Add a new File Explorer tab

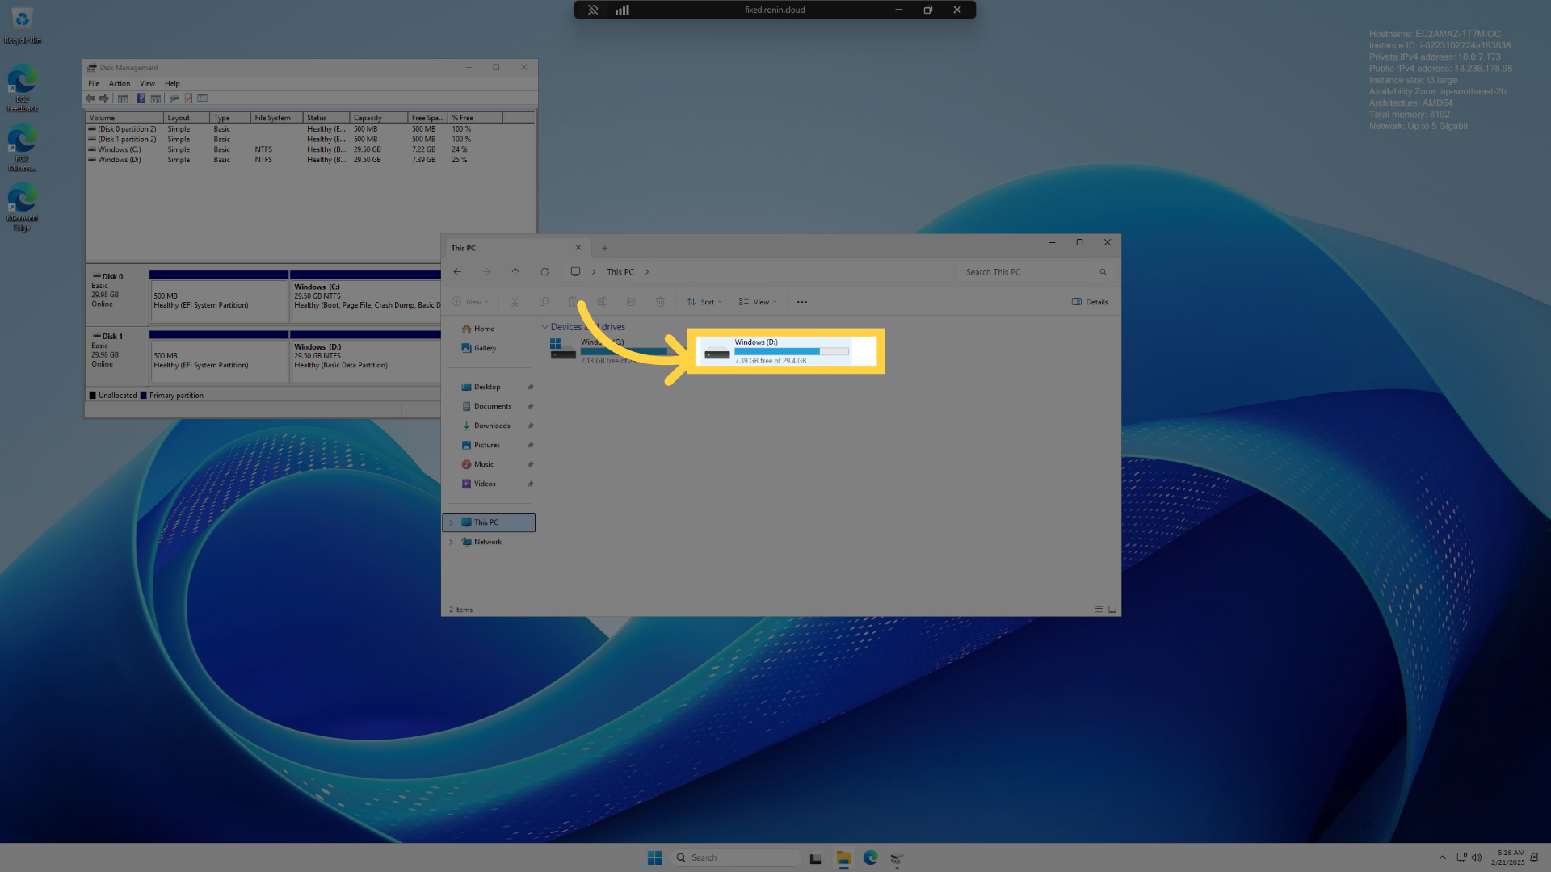point(604,248)
